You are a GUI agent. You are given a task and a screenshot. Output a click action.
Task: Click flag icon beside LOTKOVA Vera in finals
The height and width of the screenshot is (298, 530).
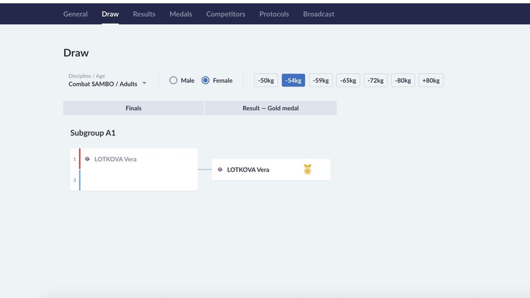[x=88, y=159]
